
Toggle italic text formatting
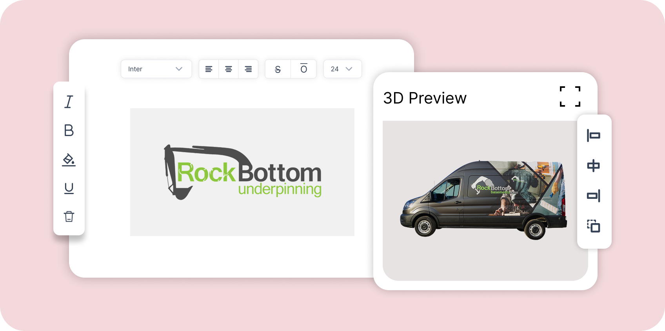point(69,102)
